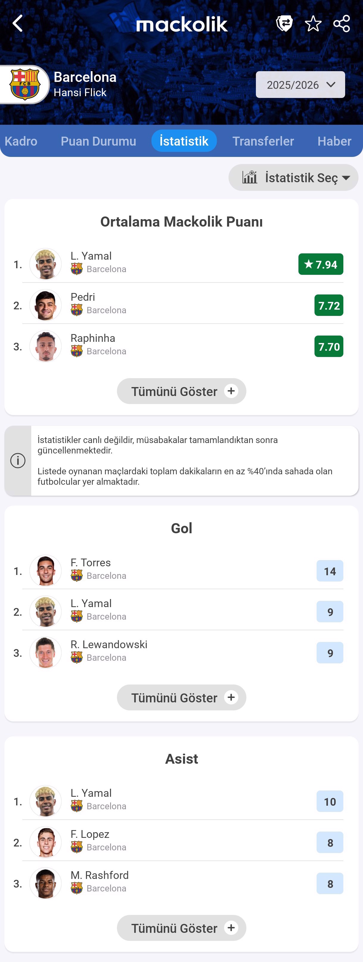Tap the mackolik logo
The image size is (363, 962).
tap(182, 24)
